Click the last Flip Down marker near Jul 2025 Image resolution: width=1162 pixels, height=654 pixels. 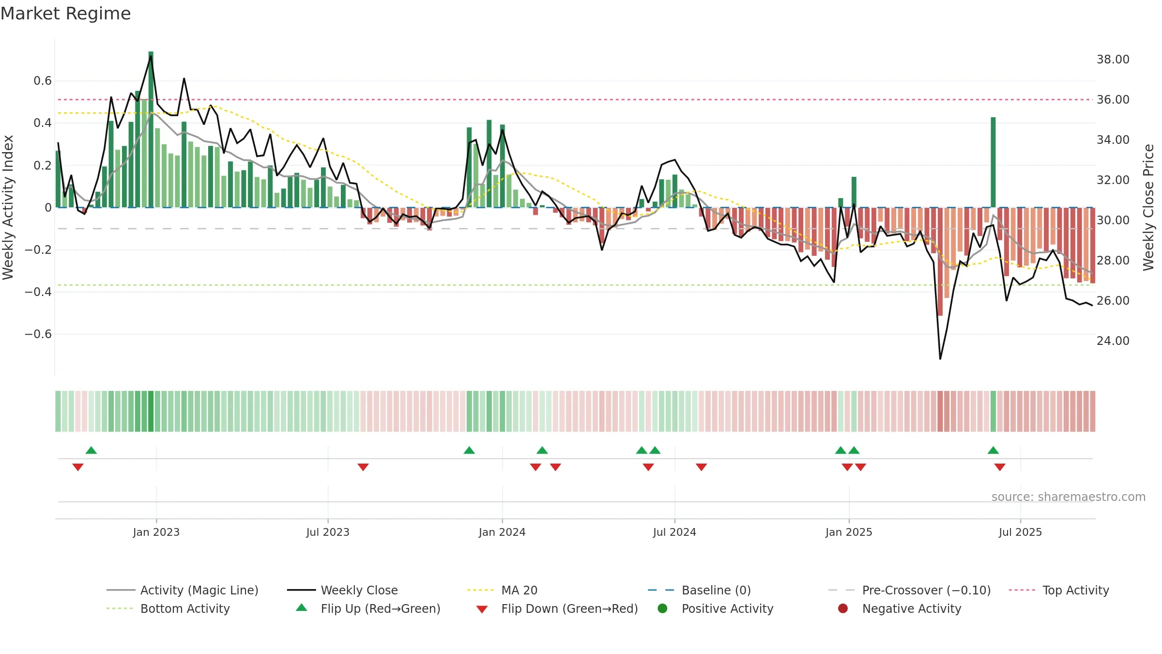pos(1000,467)
